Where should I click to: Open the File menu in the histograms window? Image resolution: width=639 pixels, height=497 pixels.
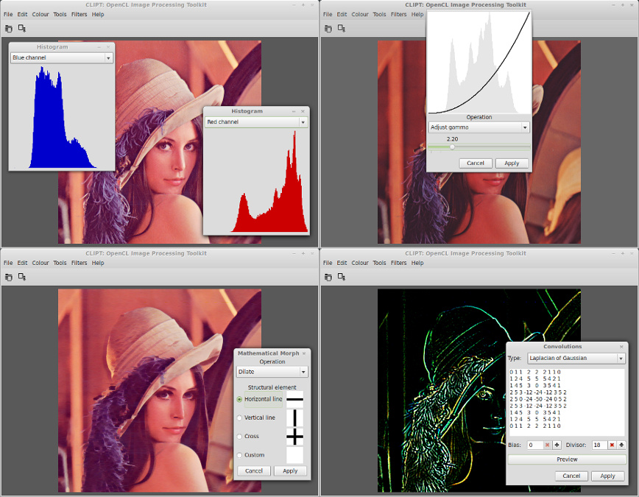(x=8, y=14)
